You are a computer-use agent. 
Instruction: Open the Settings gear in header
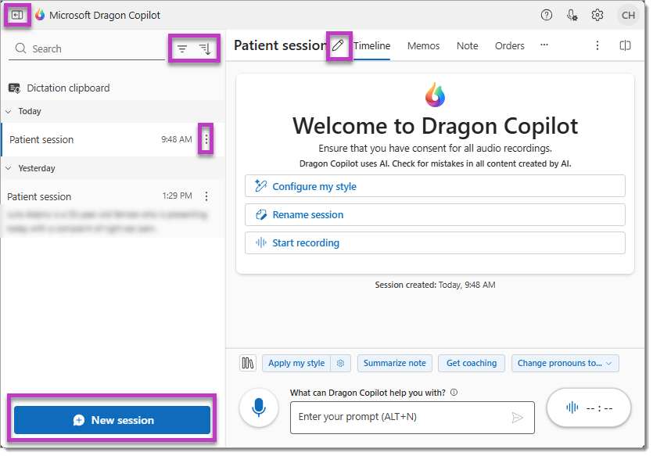(x=597, y=15)
